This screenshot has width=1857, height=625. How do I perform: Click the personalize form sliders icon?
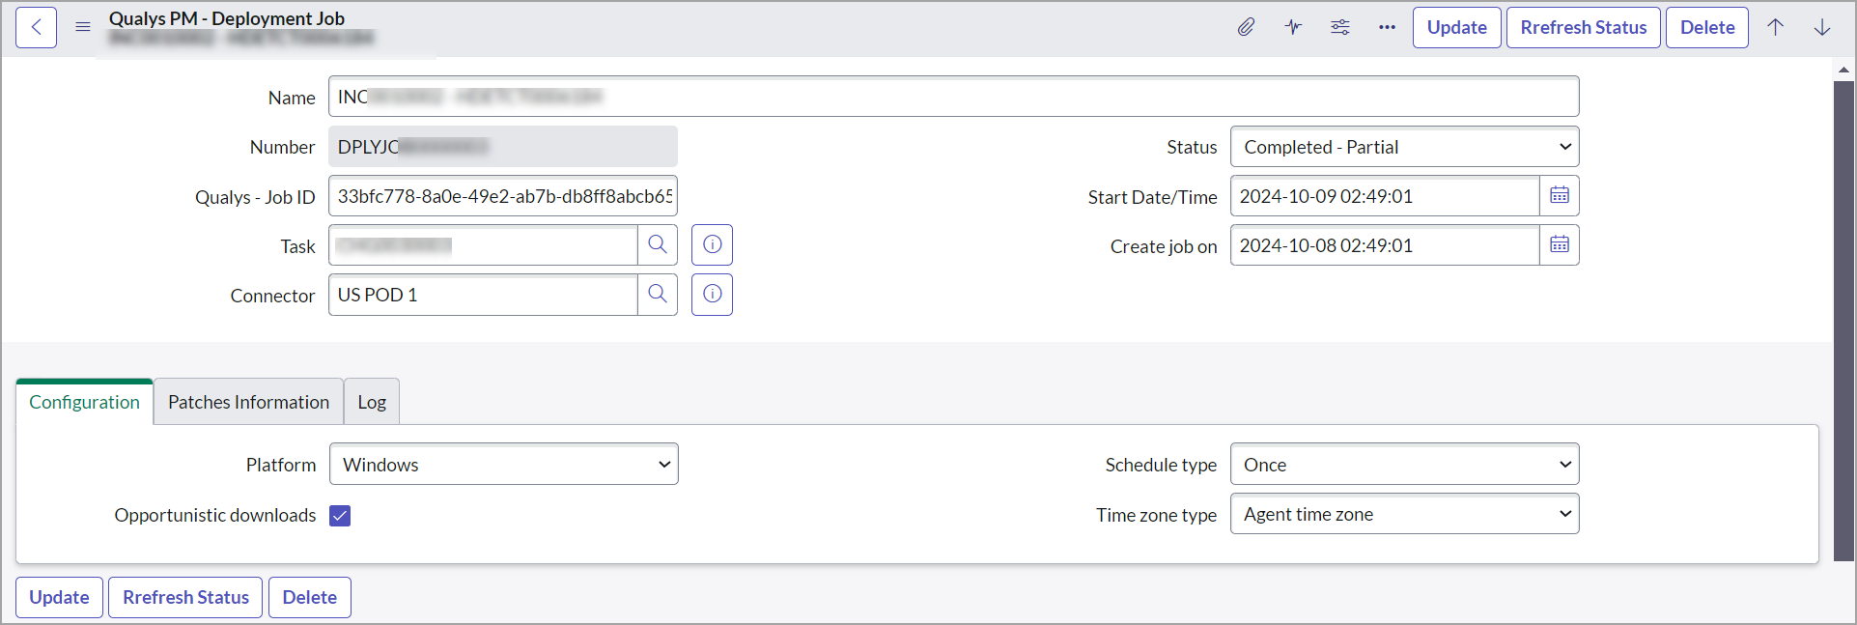(x=1340, y=27)
